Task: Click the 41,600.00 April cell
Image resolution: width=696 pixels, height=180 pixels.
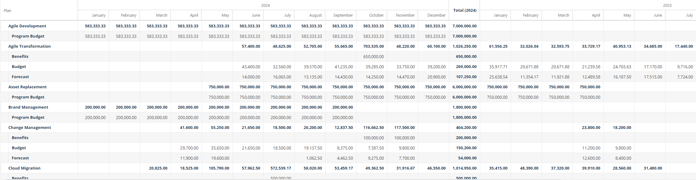Action: point(189,127)
